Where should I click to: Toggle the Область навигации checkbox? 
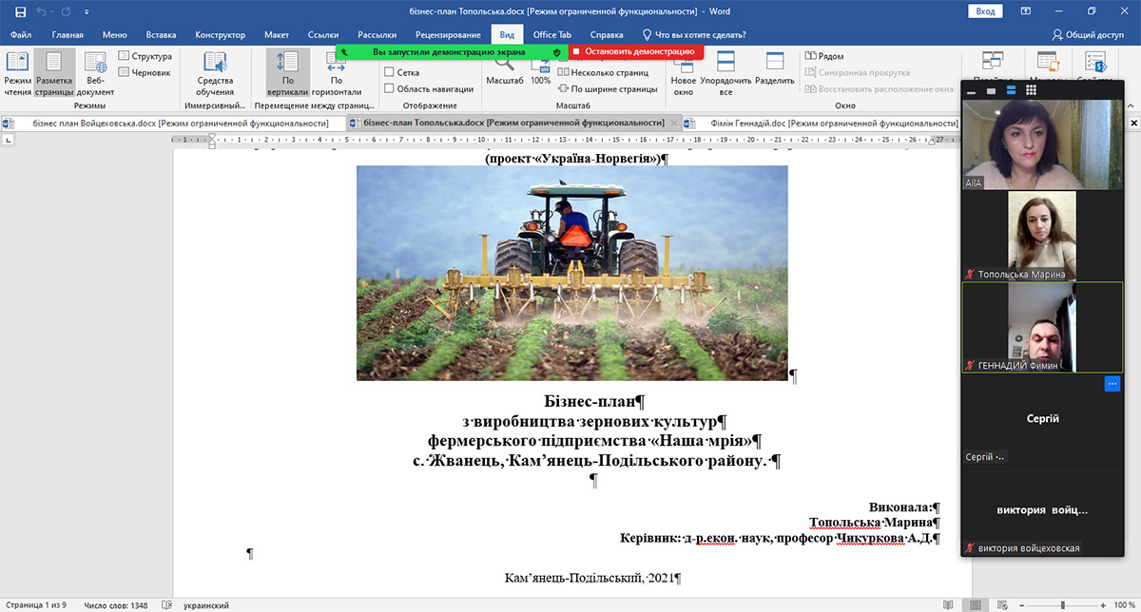tap(390, 88)
